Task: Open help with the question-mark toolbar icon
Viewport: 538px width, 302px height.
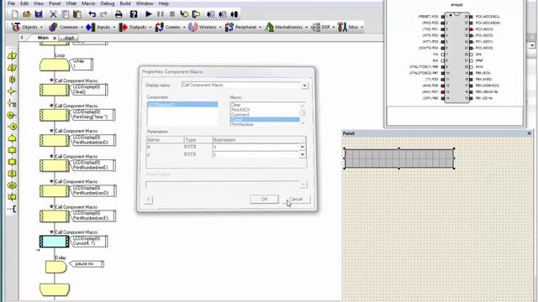Action: click(x=134, y=14)
